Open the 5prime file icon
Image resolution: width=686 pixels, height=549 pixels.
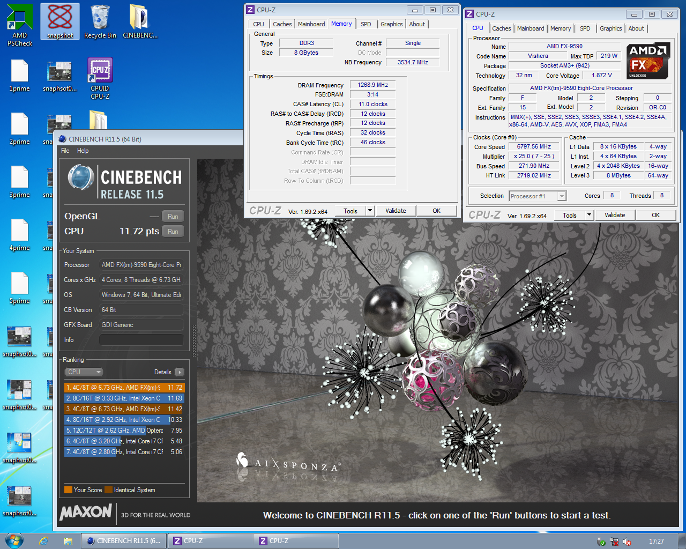20,288
